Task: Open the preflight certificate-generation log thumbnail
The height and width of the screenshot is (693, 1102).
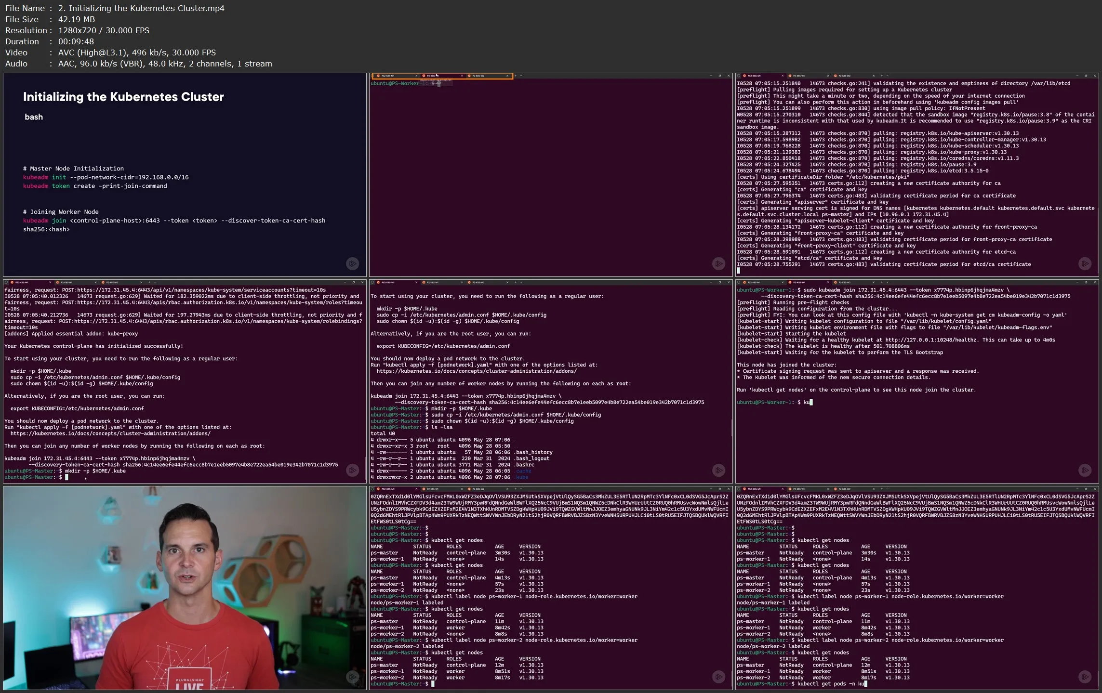Action: tap(917, 175)
